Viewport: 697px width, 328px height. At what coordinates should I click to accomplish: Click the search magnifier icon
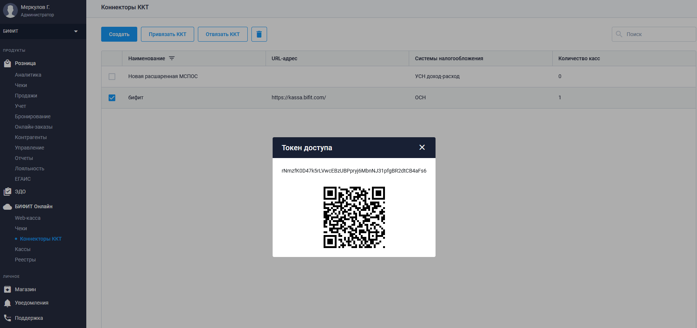pyautogui.click(x=619, y=34)
